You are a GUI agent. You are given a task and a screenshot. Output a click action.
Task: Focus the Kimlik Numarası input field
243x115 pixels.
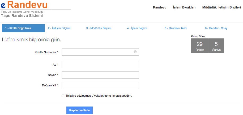point(97,52)
